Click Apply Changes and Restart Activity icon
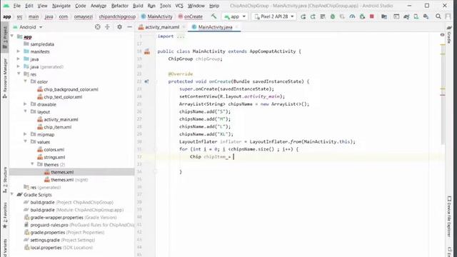The width and height of the screenshot is (457, 257). coord(313,16)
